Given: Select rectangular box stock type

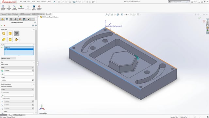Looking at the screenshot, I should point(4,33).
